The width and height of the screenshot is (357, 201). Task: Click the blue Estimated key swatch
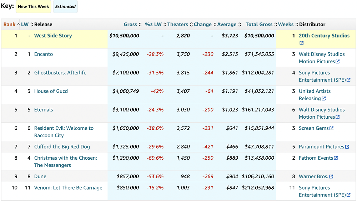(65, 6)
